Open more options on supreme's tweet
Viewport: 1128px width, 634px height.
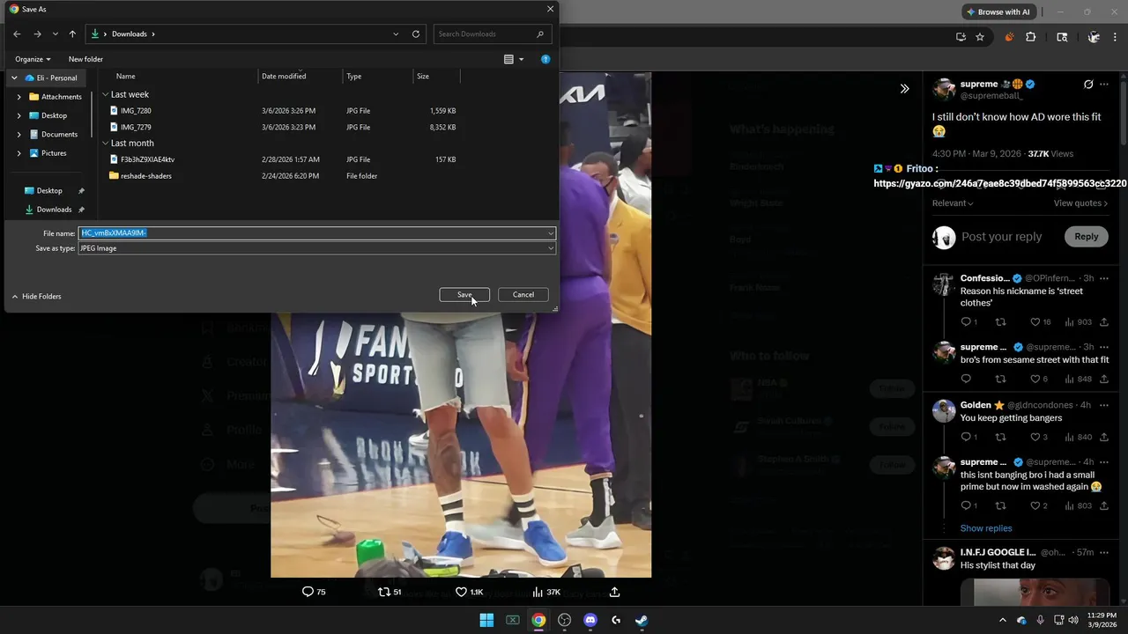[1105, 85]
